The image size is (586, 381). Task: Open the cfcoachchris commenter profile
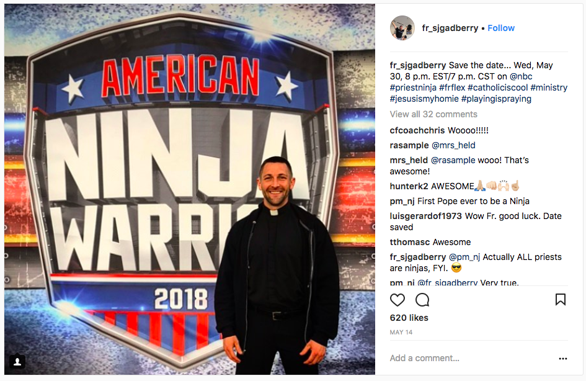click(417, 130)
